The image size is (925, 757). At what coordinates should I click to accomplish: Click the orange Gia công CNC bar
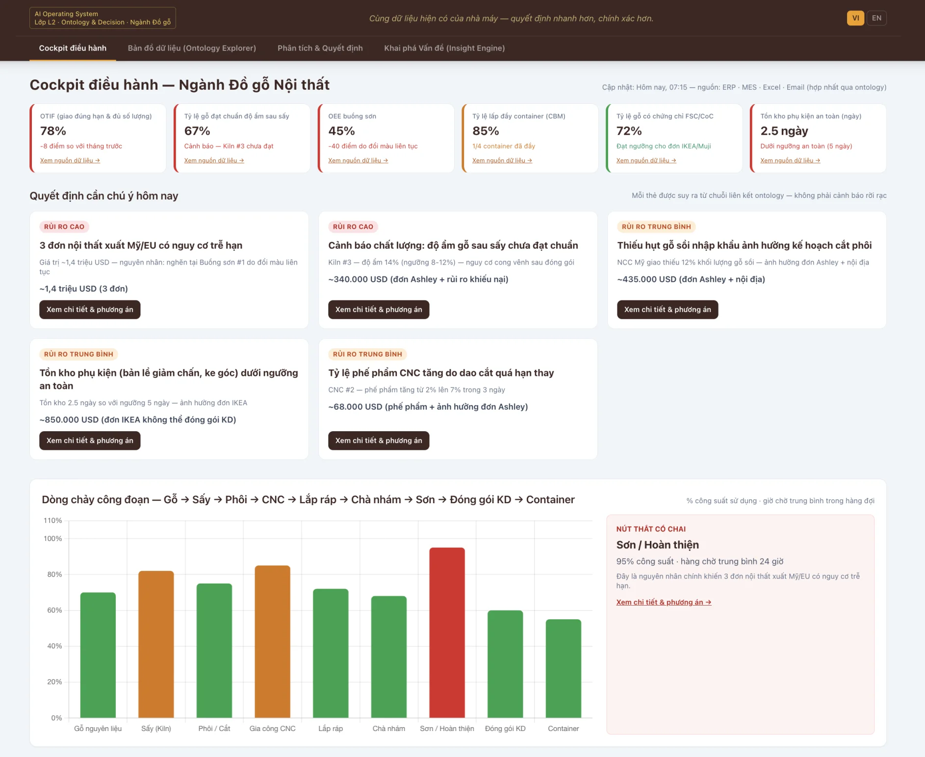point(272,642)
